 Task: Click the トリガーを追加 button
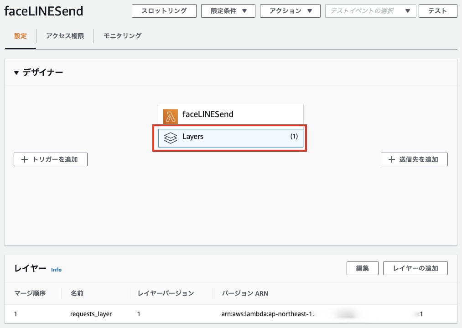coord(50,159)
